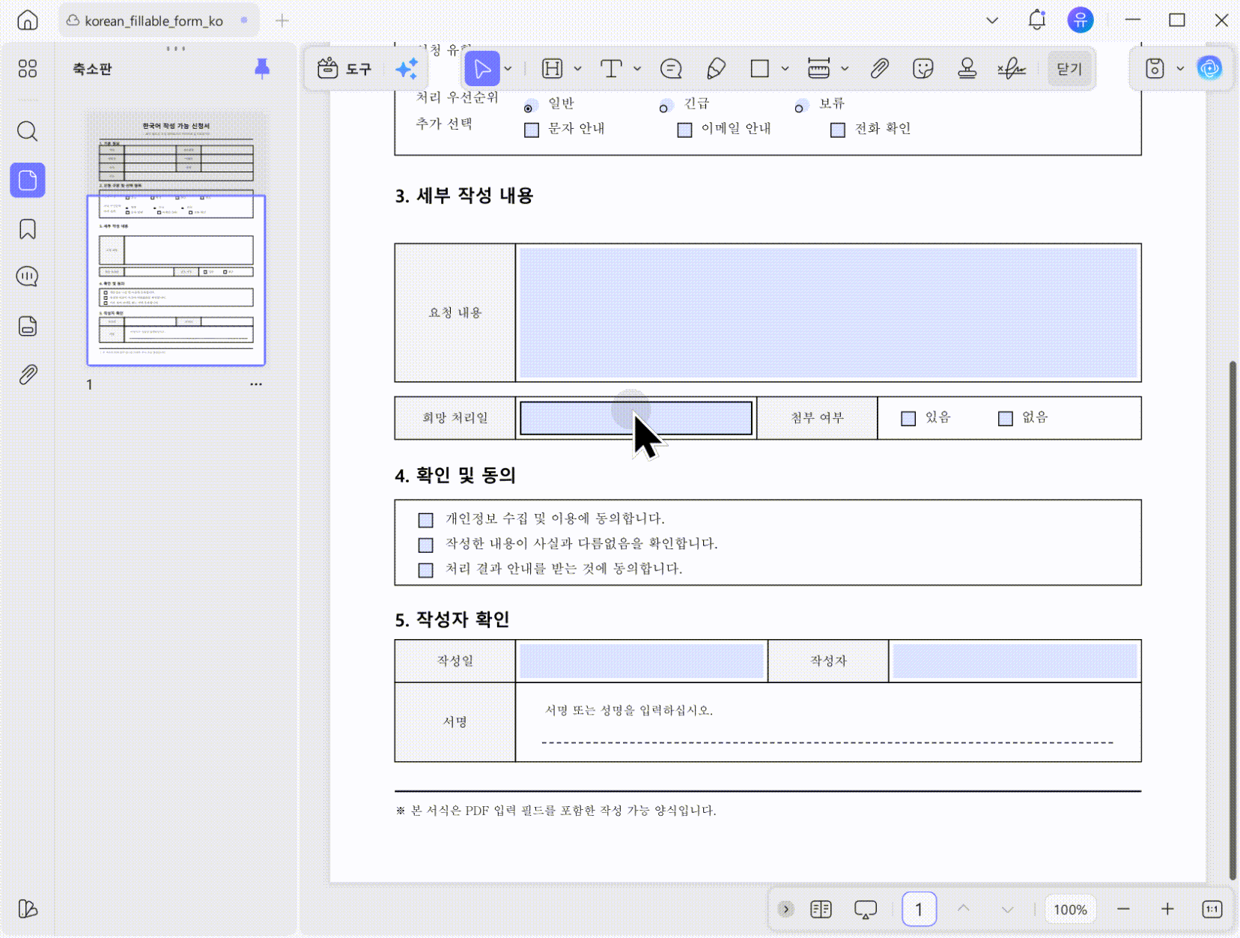Check the 전화 확인 checkbox
1240x938 pixels.
838,130
